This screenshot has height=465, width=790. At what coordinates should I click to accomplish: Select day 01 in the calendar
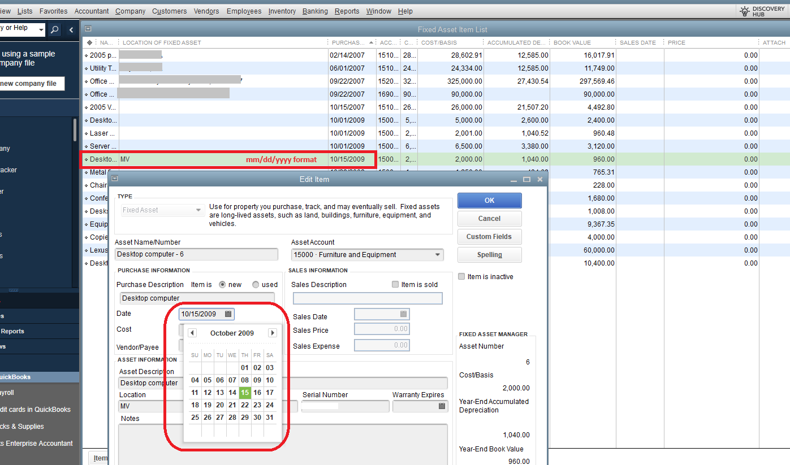(x=245, y=368)
